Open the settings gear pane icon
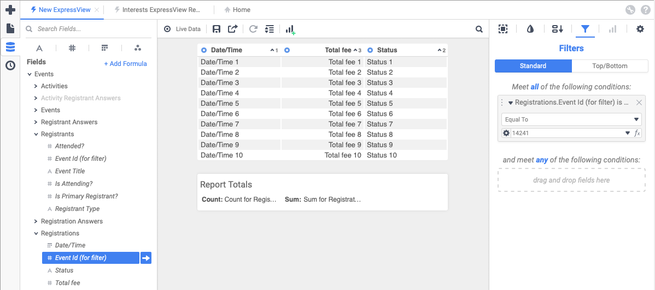Image resolution: width=655 pixels, height=290 pixels. [640, 29]
